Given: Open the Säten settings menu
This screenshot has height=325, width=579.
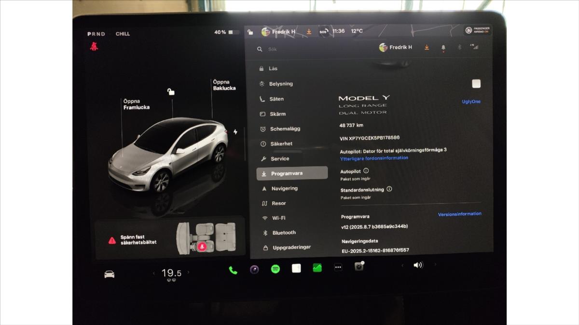Looking at the screenshot, I should click(292, 99).
